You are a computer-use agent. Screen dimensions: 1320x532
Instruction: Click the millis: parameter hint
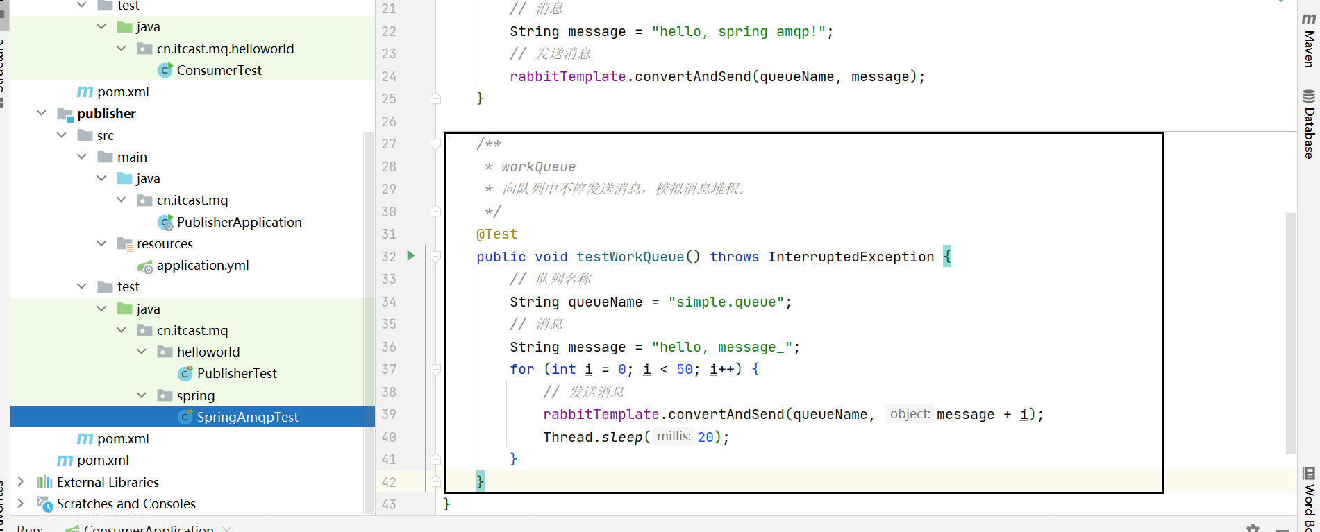tap(674, 436)
